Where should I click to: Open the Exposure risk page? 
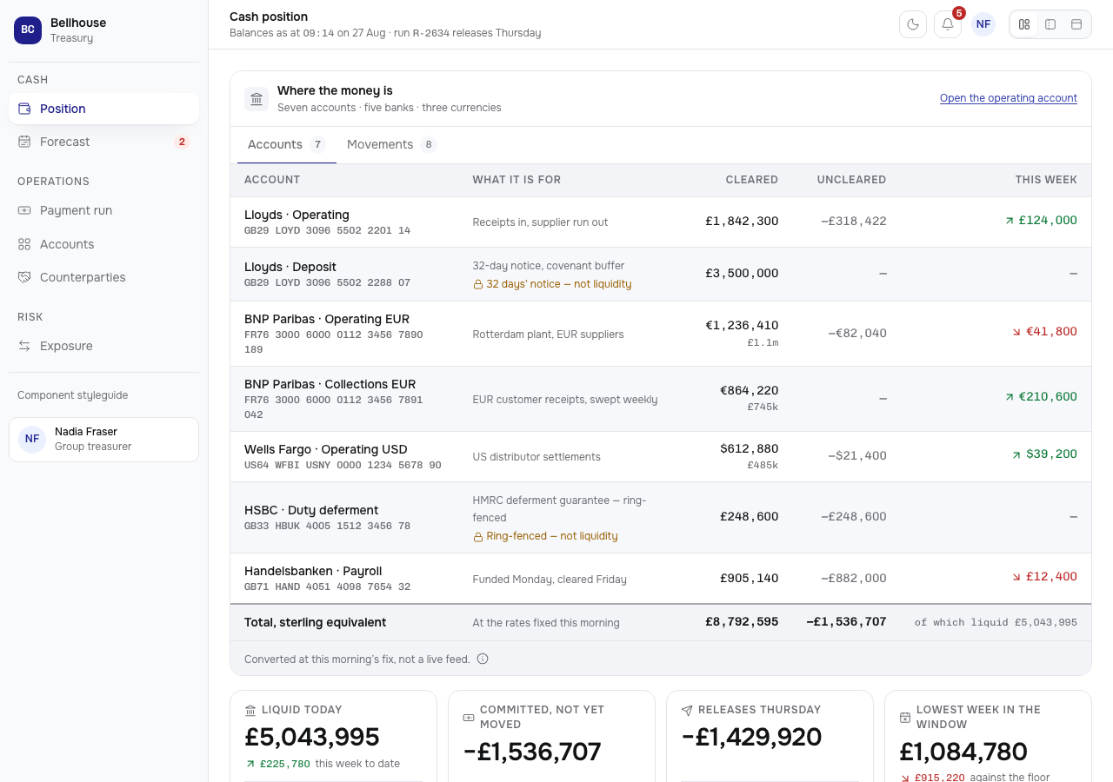(x=103, y=346)
